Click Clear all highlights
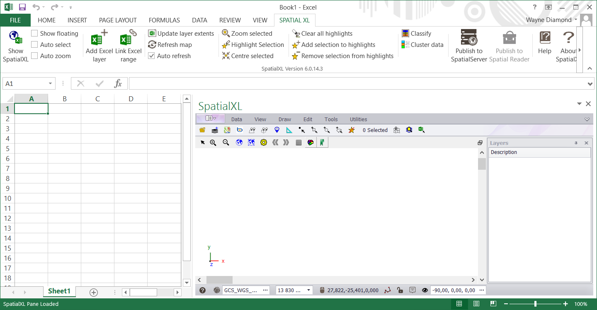Screen dimensions: 597x310 (x=326, y=33)
